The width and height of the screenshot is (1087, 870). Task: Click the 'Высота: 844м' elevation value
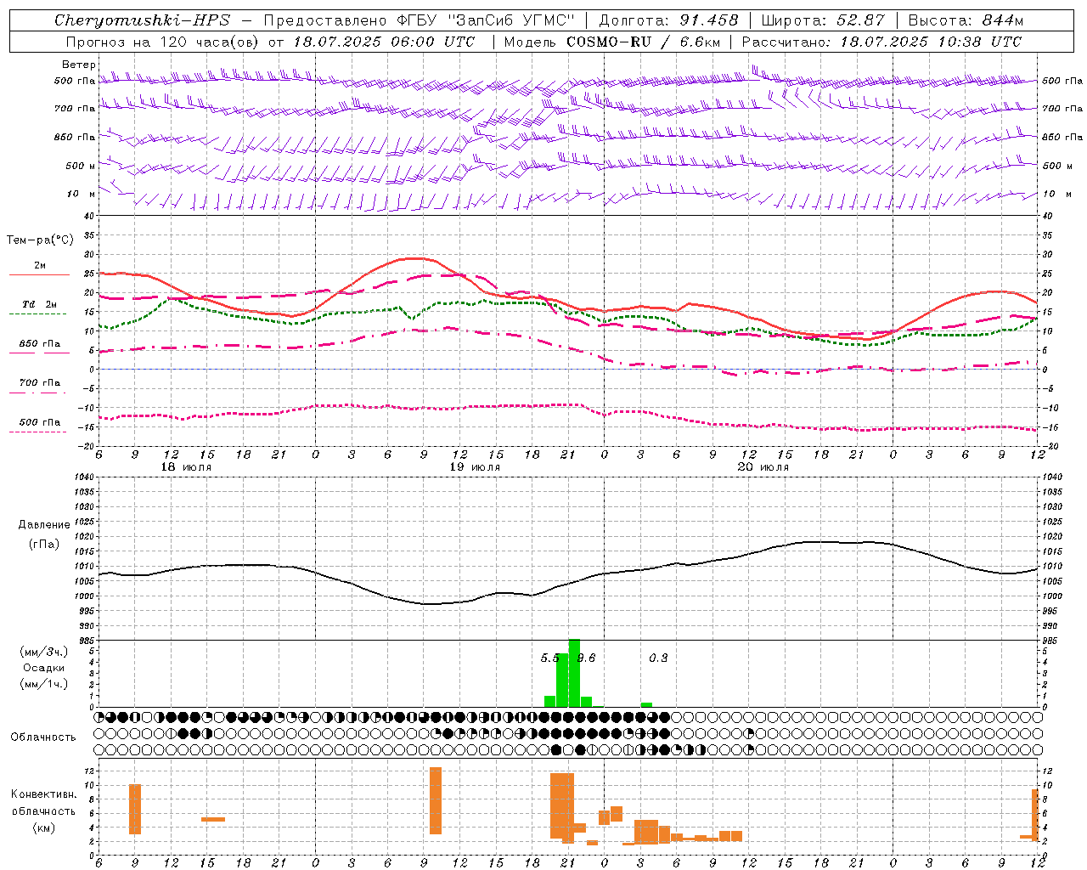pyautogui.click(x=966, y=20)
